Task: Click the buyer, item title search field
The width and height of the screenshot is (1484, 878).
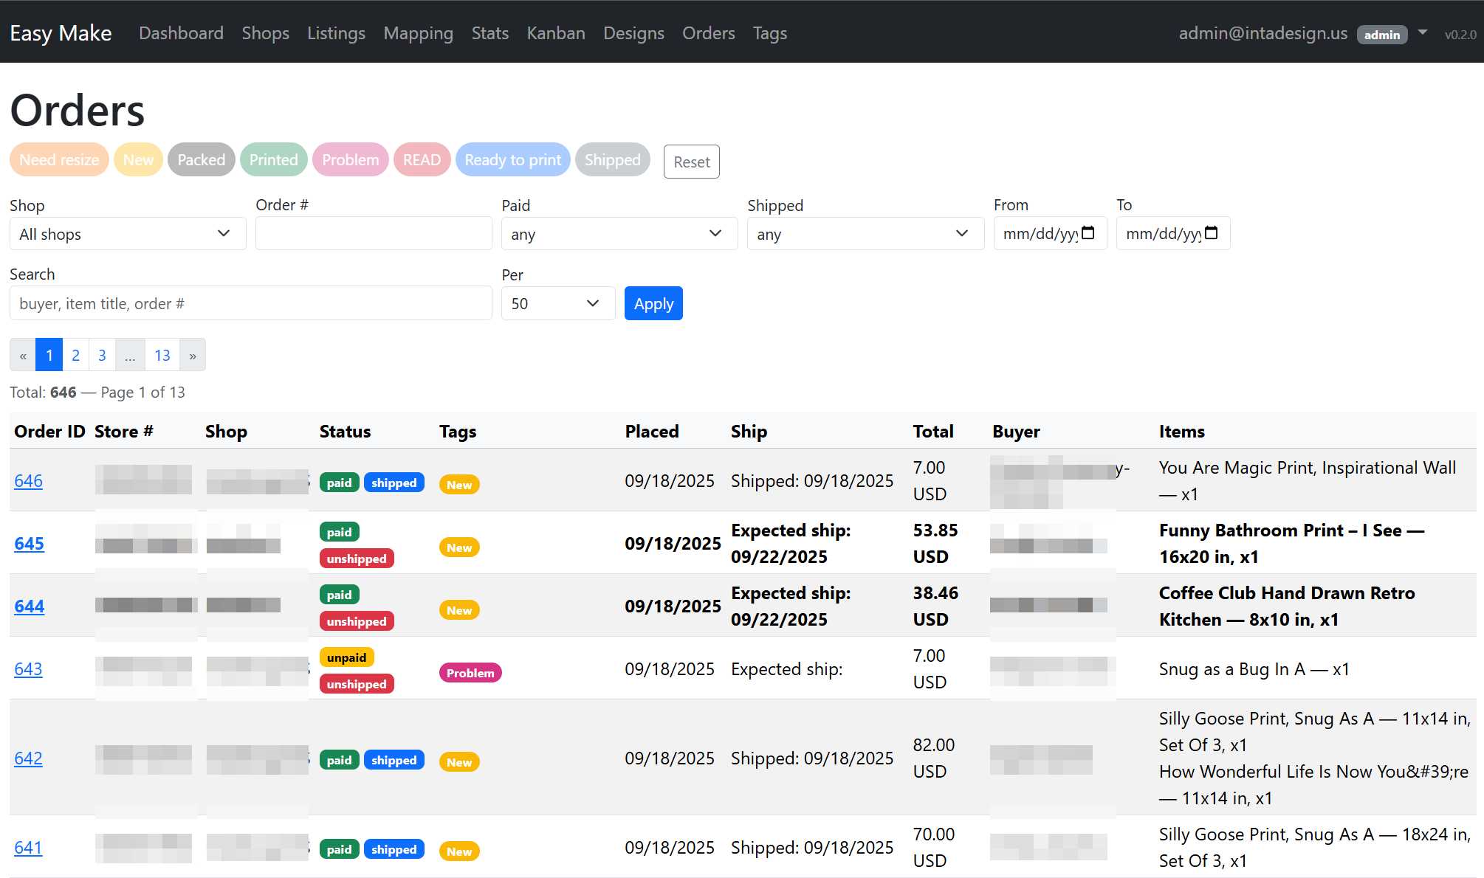Action: click(250, 303)
